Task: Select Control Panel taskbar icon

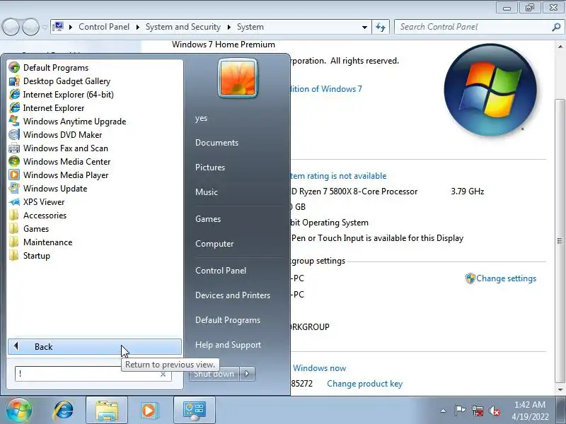Action: coord(194,411)
